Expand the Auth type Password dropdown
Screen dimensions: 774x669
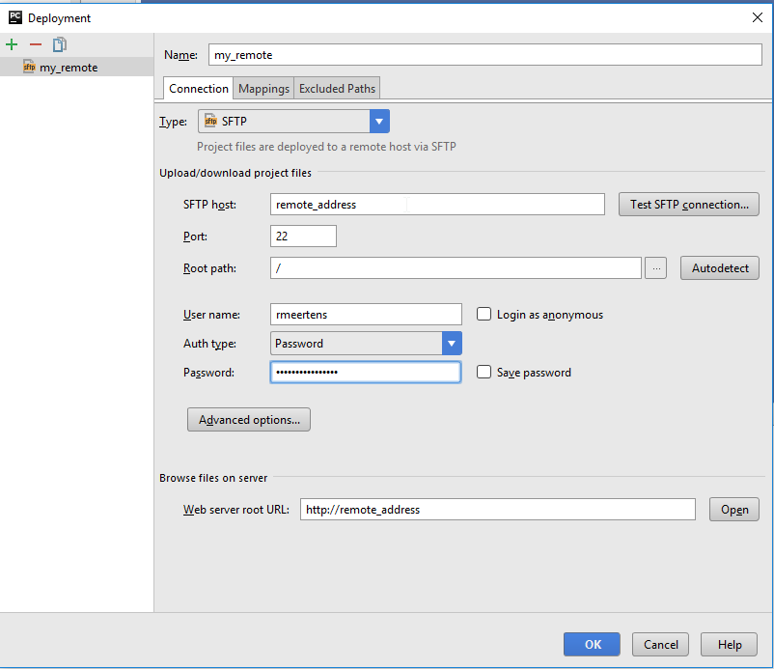pos(452,344)
